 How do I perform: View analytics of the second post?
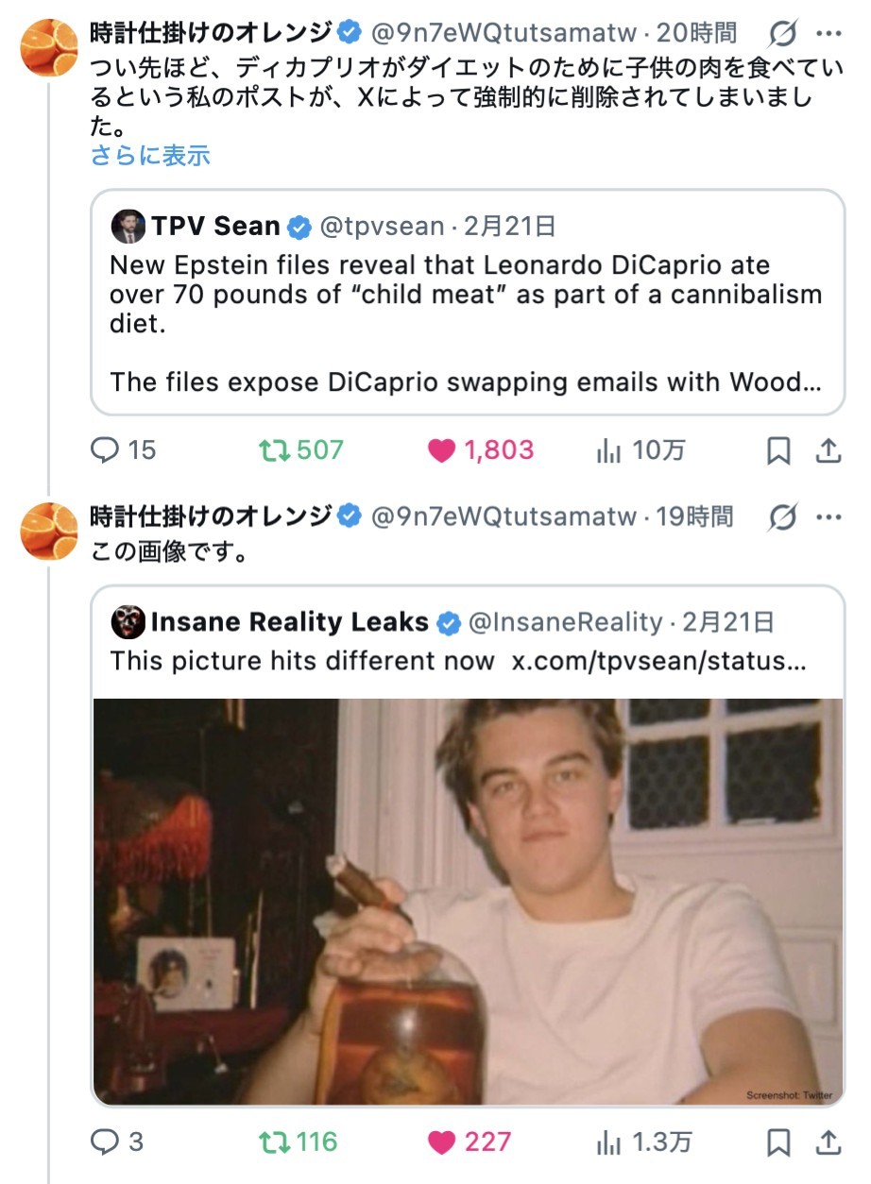607,1142
